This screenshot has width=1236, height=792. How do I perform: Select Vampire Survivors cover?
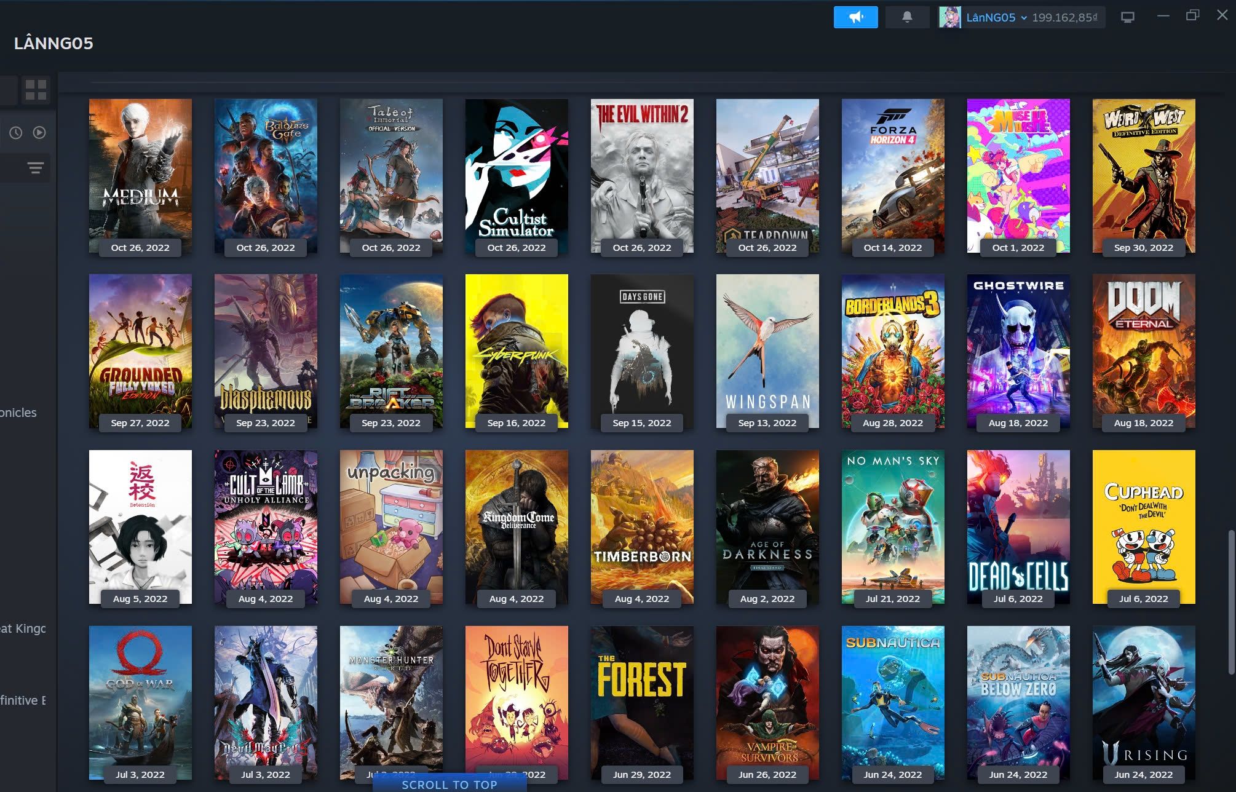point(767,703)
